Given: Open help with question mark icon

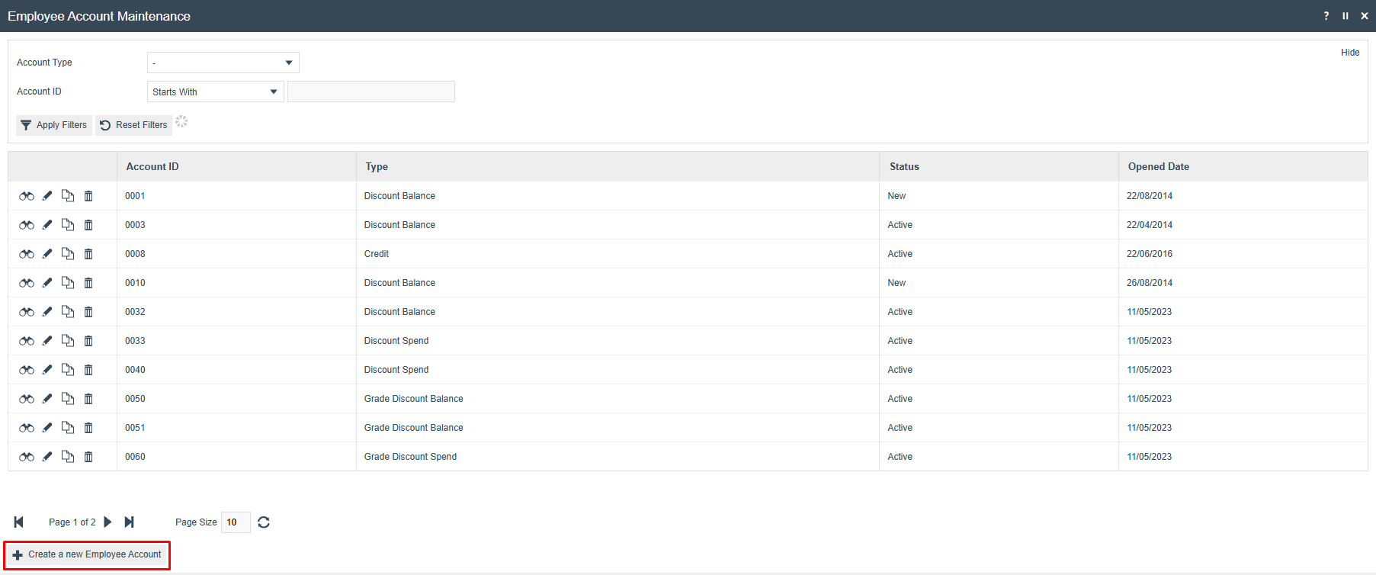Looking at the screenshot, I should point(1326,16).
